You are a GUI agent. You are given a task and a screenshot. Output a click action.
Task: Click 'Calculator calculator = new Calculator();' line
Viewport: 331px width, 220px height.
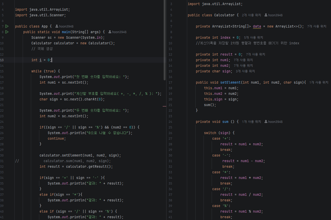[73, 43]
